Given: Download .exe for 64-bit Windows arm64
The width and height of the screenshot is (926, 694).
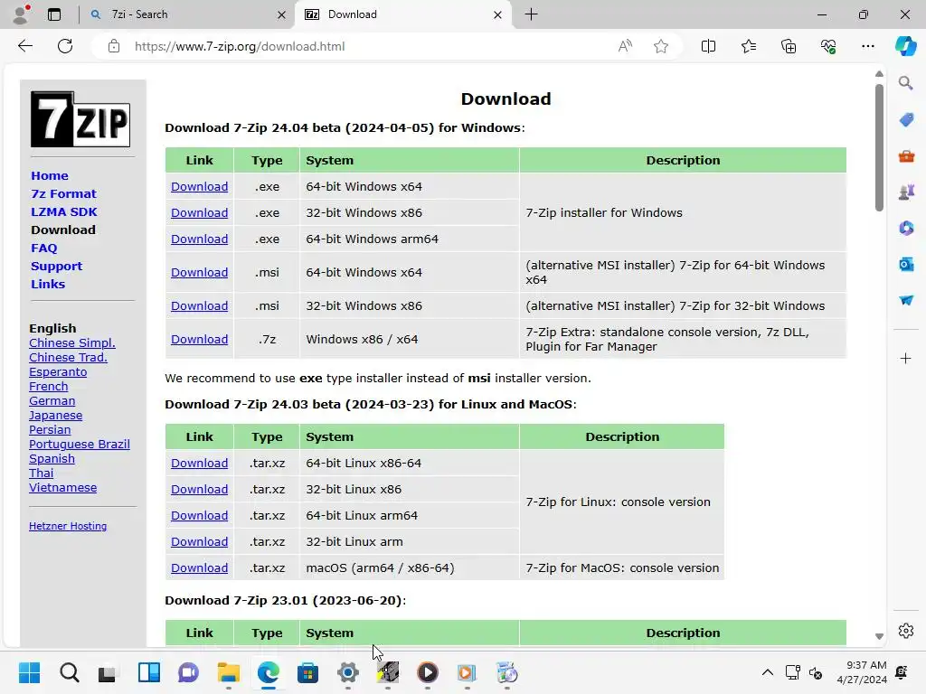Looking at the screenshot, I should (x=200, y=239).
